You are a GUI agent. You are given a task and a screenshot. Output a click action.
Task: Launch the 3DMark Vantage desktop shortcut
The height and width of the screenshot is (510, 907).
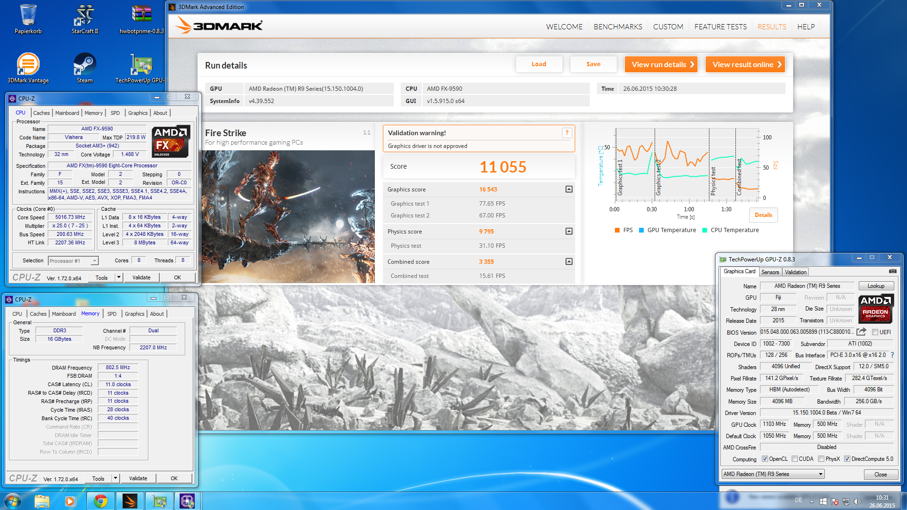(28, 68)
